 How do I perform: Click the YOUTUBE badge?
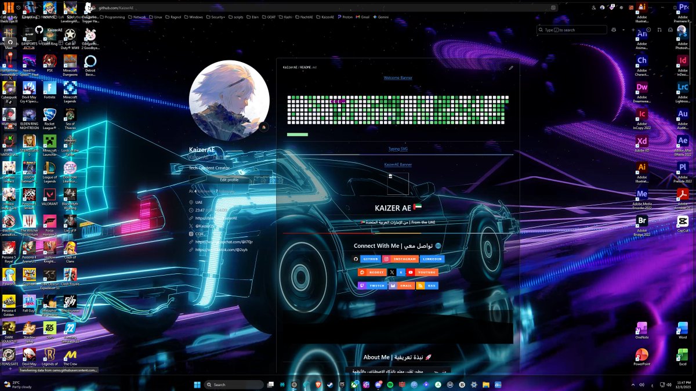pyautogui.click(x=422, y=272)
